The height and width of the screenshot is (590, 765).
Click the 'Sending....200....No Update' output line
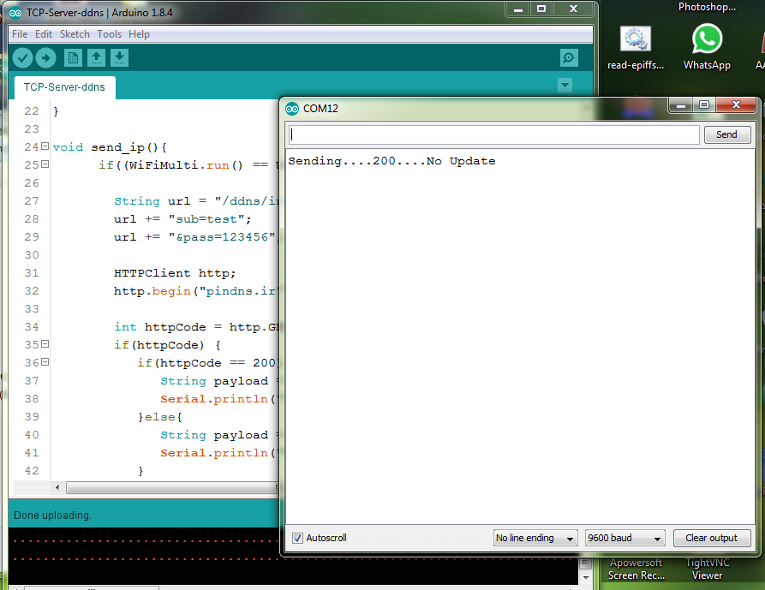pyautogui.click(x=391, y=161)
